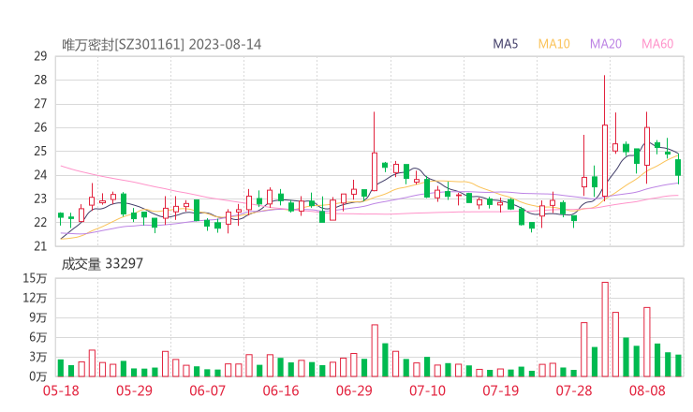Click the 07-19 date label
The height and width of the screenshot is (412, 693).
click(500, 390)
